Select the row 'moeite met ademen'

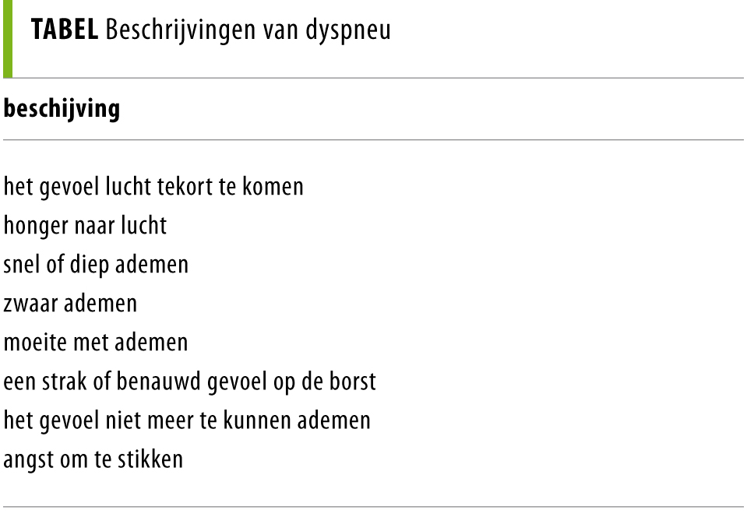click(x=96, y=342)
